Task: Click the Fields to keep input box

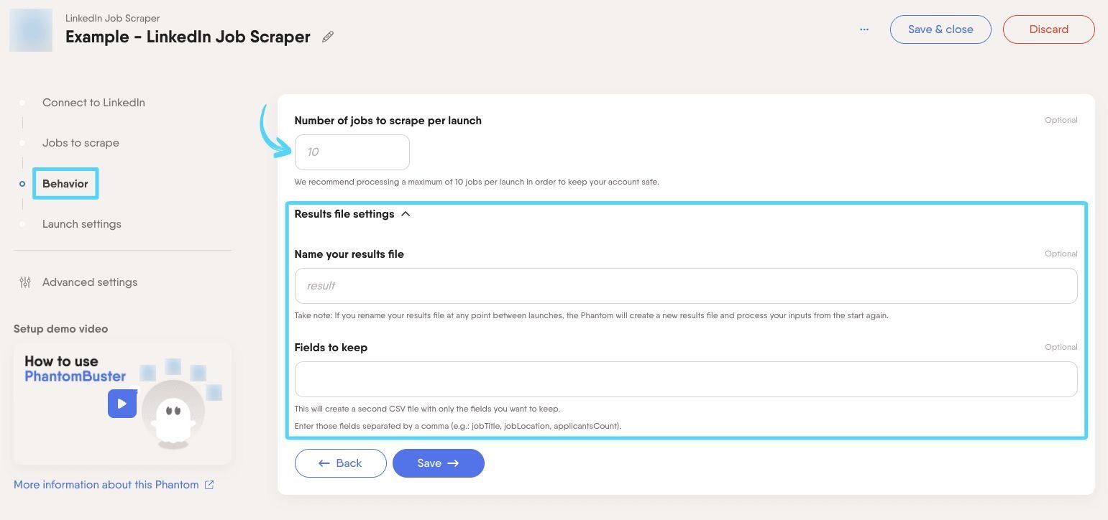Action: click(x=686, y=379)
